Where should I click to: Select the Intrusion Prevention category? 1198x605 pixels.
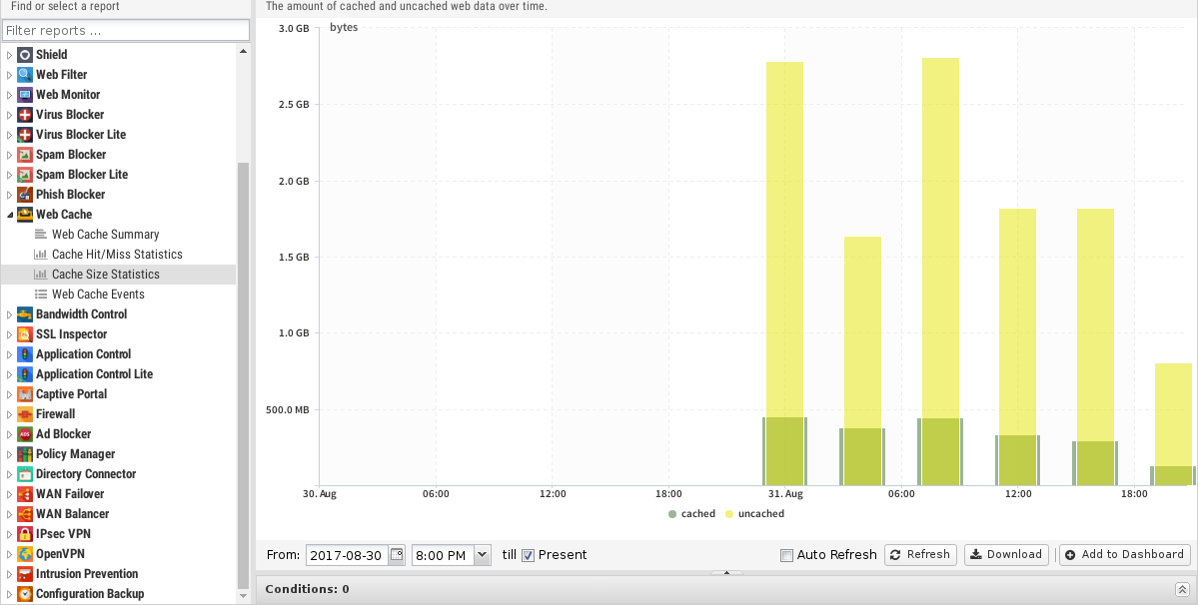[86, 574]
